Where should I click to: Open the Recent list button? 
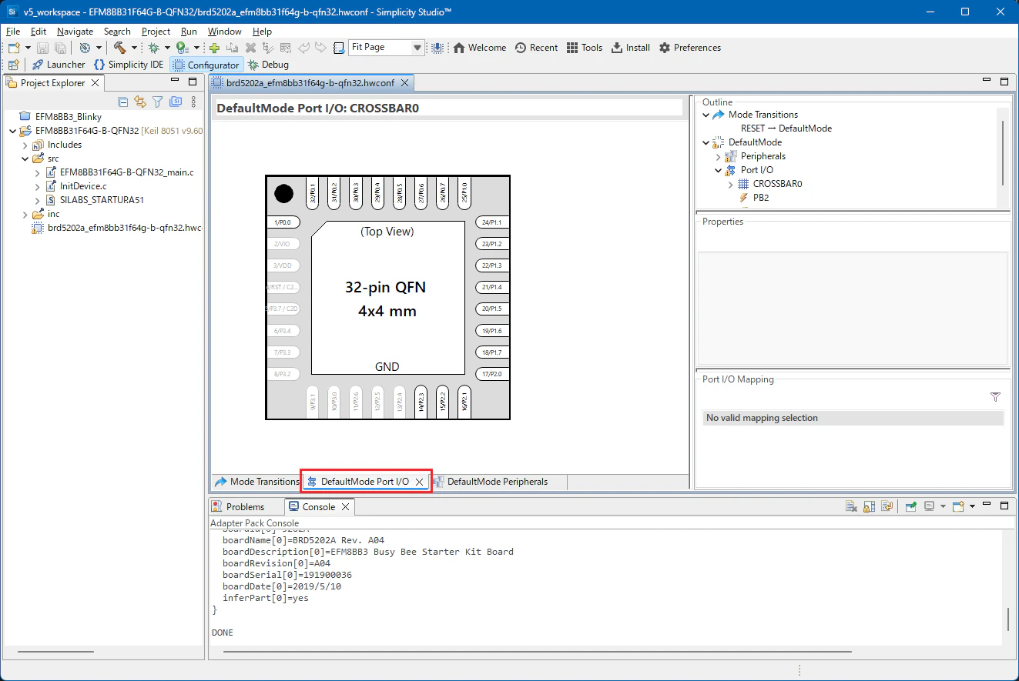click(x=536, y=48)
